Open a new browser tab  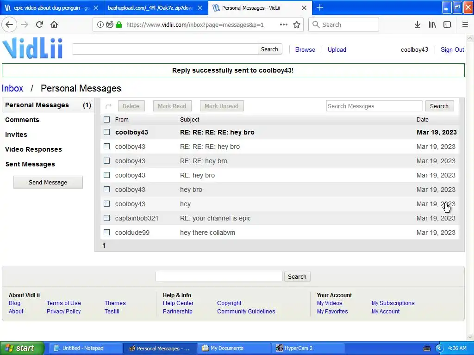[319, 7]
